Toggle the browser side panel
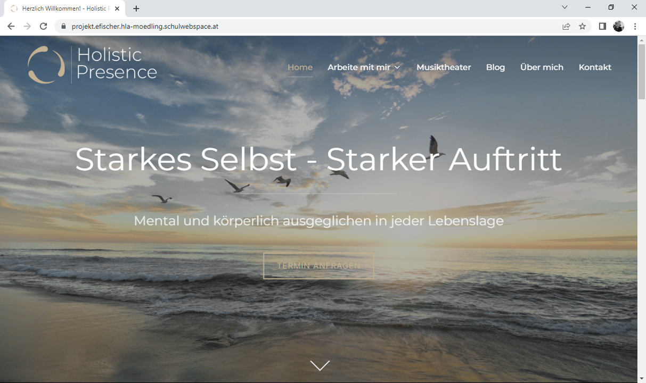 pyautogui.click(x=602, y=26)
